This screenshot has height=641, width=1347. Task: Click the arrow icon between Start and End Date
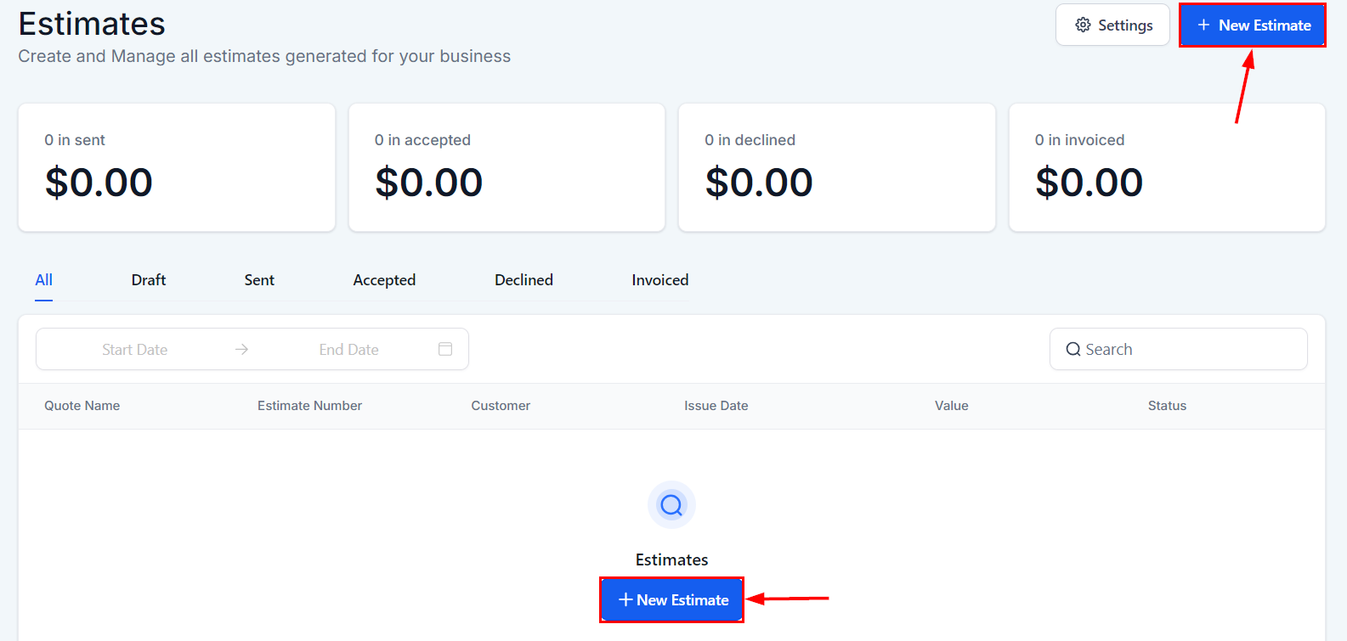(242, 349)
